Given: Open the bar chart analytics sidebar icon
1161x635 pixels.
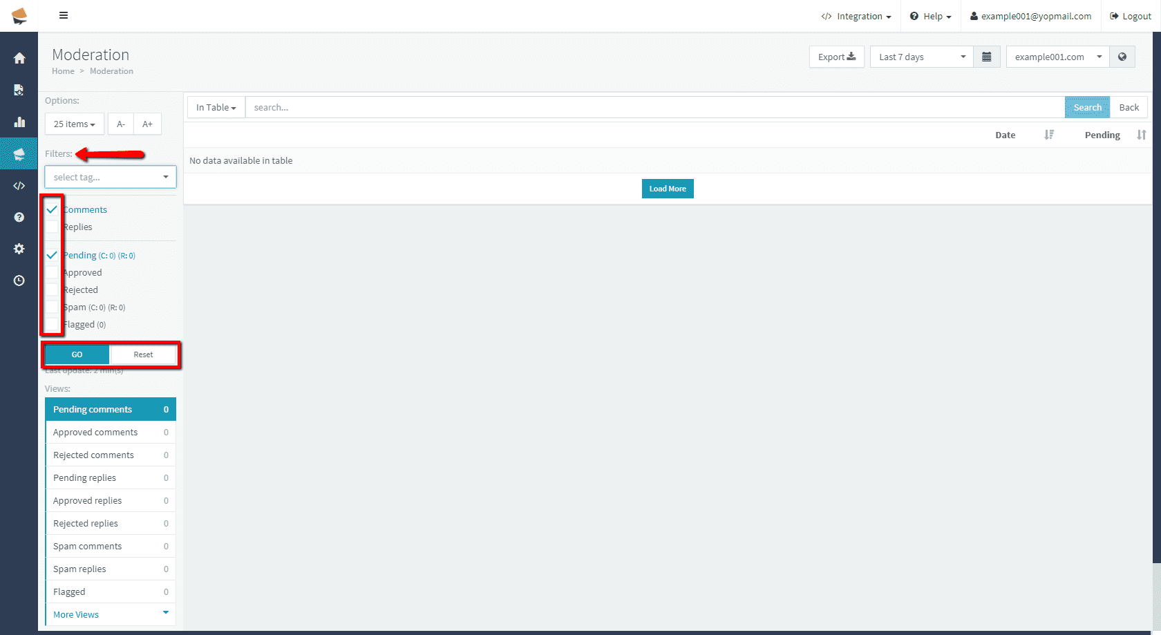Looking at the screenshot, I should 19,122.
